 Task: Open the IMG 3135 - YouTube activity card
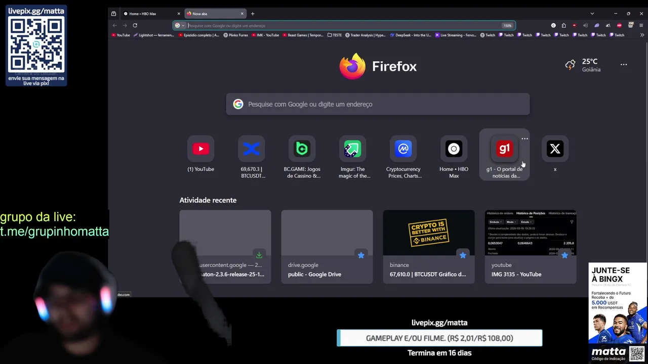(531, 247)
